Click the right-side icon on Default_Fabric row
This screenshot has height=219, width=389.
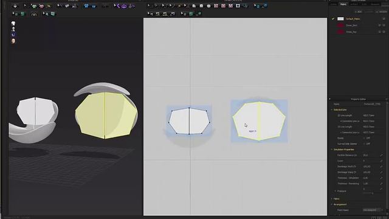[x=384, y=19]
